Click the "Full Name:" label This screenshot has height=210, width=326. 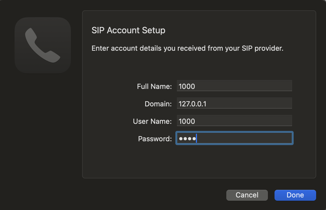coord(154,86)
